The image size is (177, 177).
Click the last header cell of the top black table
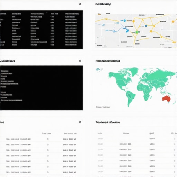coord(72,14)
